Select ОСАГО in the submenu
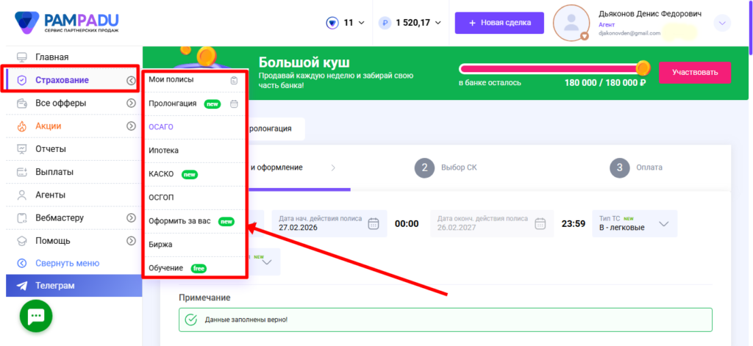 (x=161, y=127)
